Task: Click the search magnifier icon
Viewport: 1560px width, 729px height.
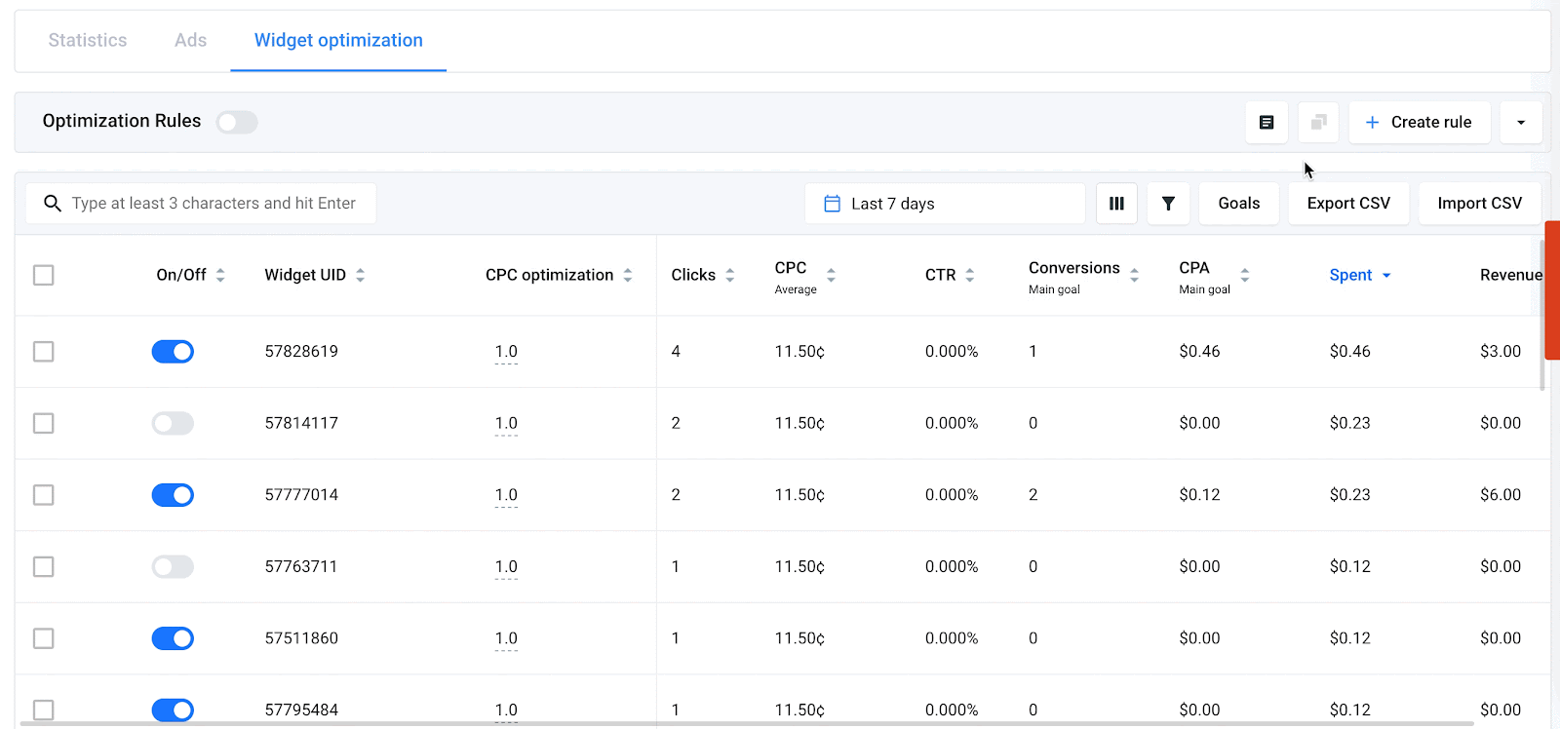Action: [x=53, y=204]
